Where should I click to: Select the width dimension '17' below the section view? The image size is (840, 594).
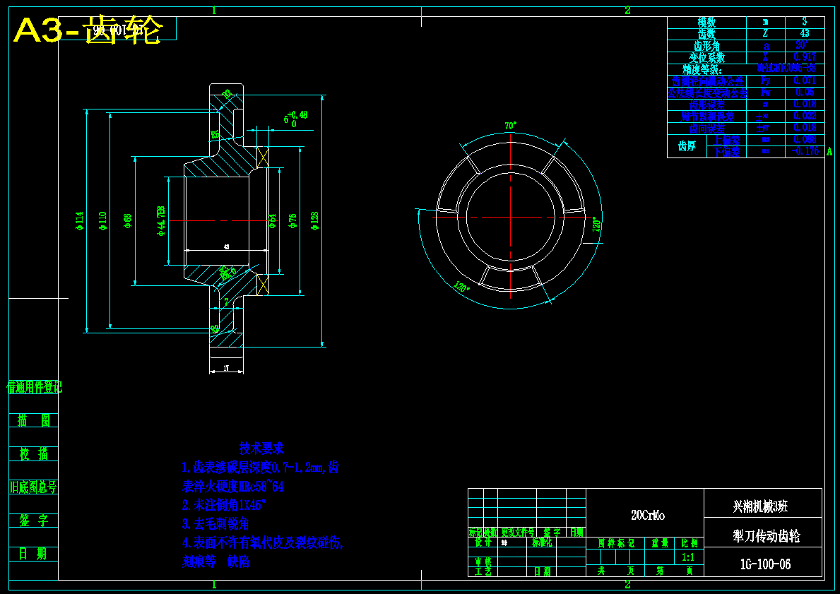coord(226,368)
